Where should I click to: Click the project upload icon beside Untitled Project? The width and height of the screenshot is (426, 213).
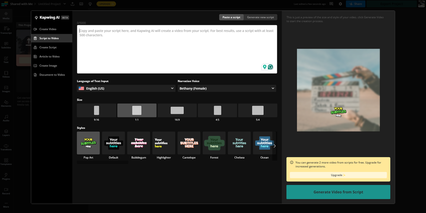coord(72,4)
